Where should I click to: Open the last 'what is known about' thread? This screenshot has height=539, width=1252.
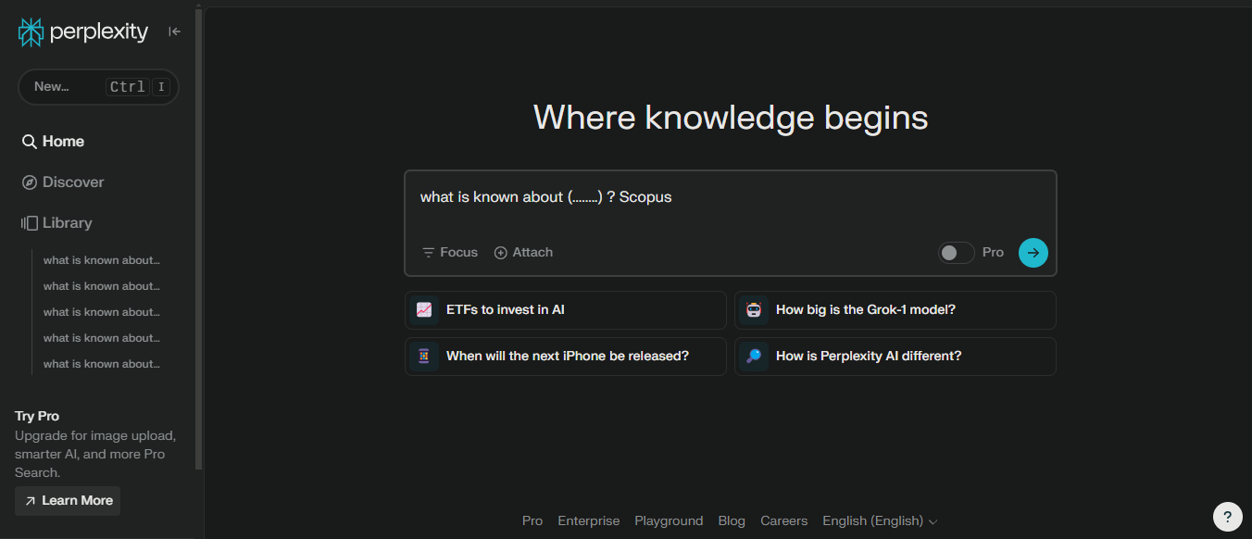pos(102,364)
